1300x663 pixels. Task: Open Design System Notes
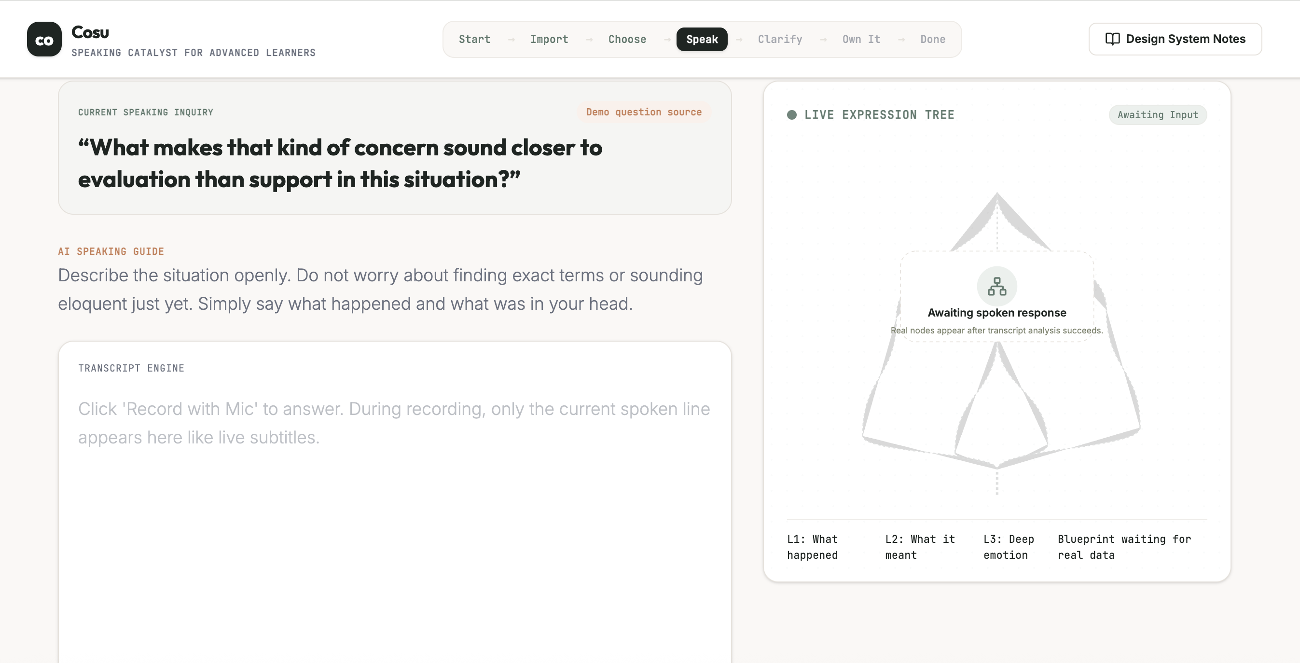point(1175,39)
